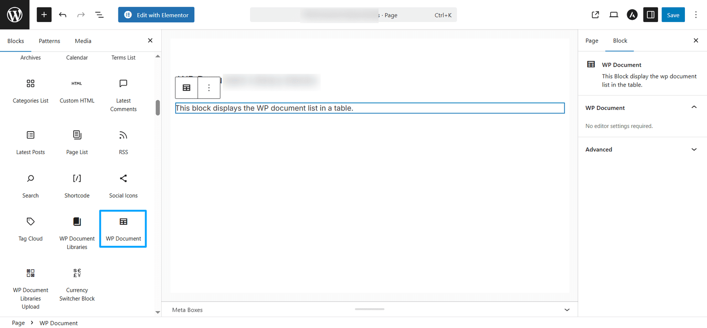Insert the Social Icons block

pos(123,186)
